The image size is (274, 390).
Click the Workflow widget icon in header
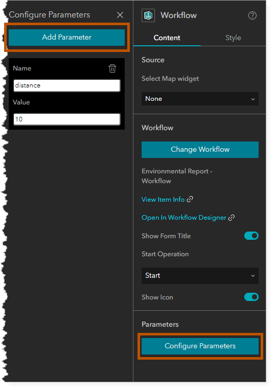148,15
